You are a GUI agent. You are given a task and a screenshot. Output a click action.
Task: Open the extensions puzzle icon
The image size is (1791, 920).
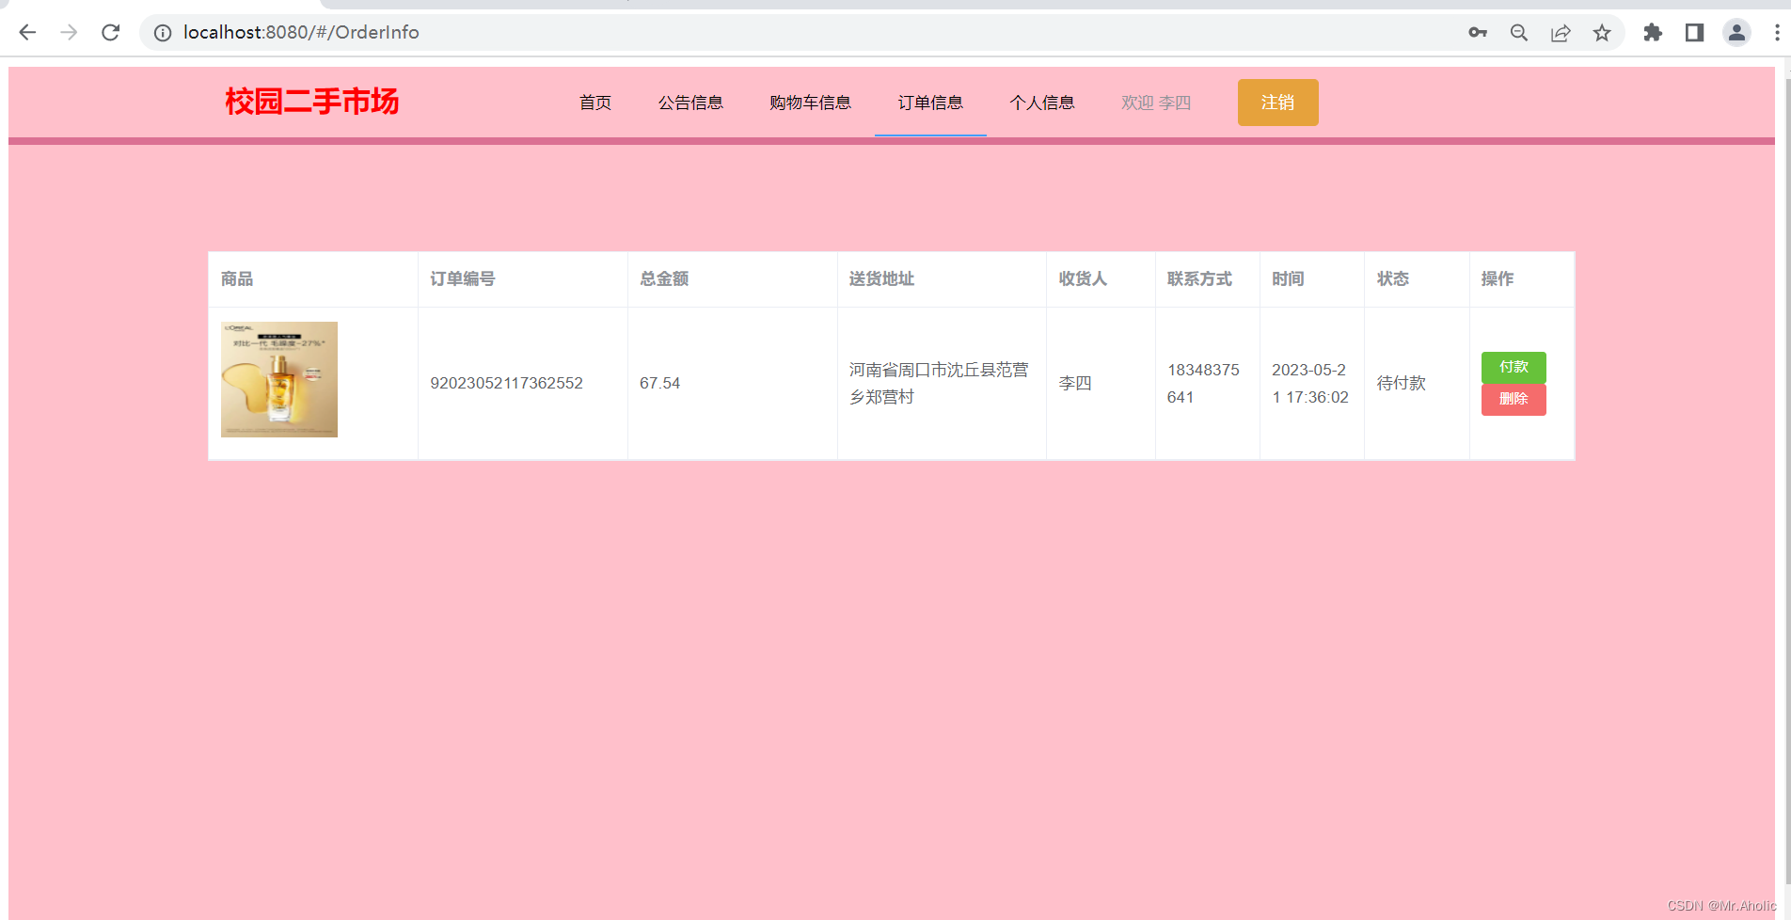click(1653, 33)
